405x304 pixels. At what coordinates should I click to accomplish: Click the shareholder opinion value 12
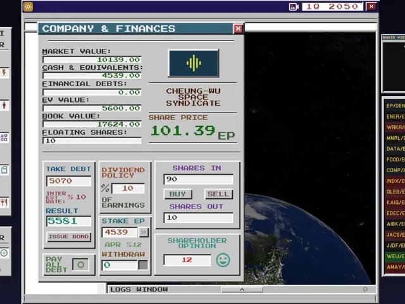tap(187, 260)
